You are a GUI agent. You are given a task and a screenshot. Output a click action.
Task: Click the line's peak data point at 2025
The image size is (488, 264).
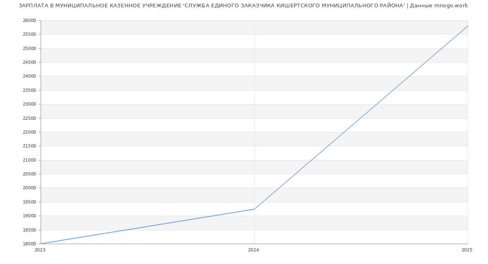468,26
